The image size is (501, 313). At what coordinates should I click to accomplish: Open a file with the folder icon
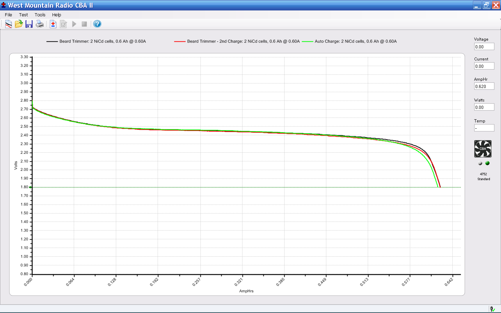click(19, 24)
